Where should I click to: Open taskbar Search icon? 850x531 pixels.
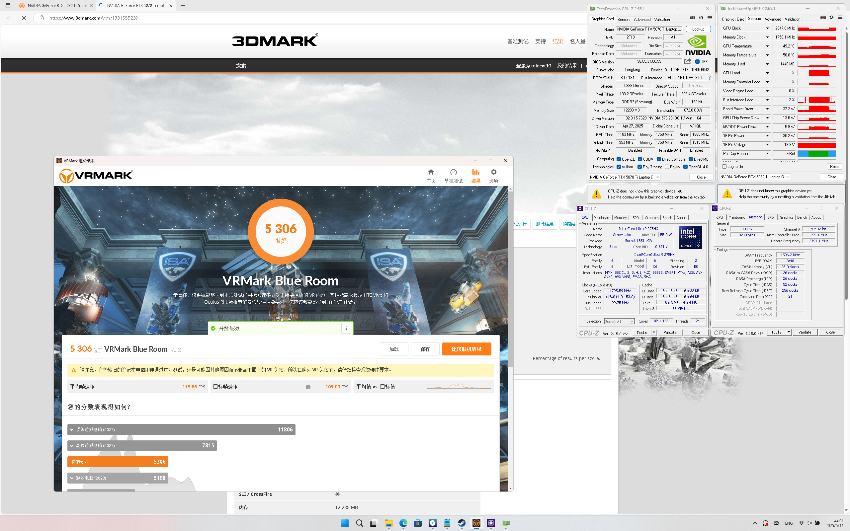[359, 523]
